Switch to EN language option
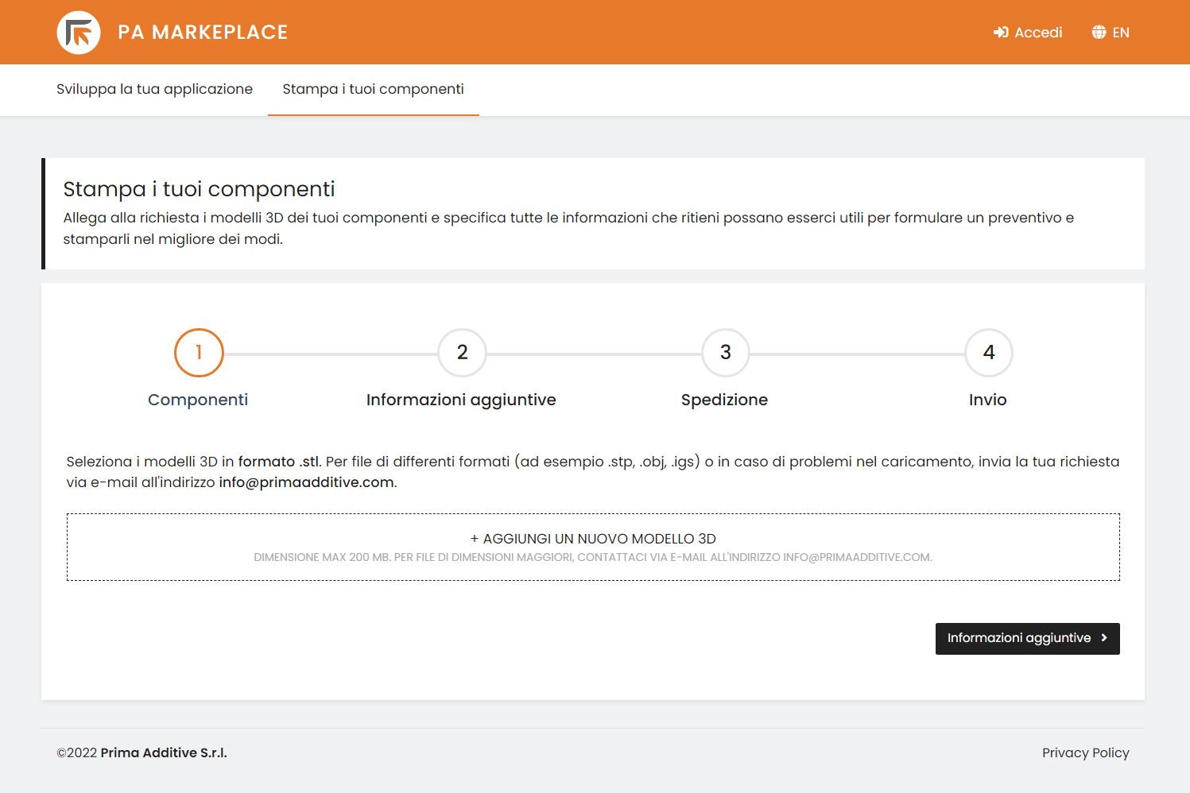The height and width of the screenshot is (793, 1190). (1121, 32)
